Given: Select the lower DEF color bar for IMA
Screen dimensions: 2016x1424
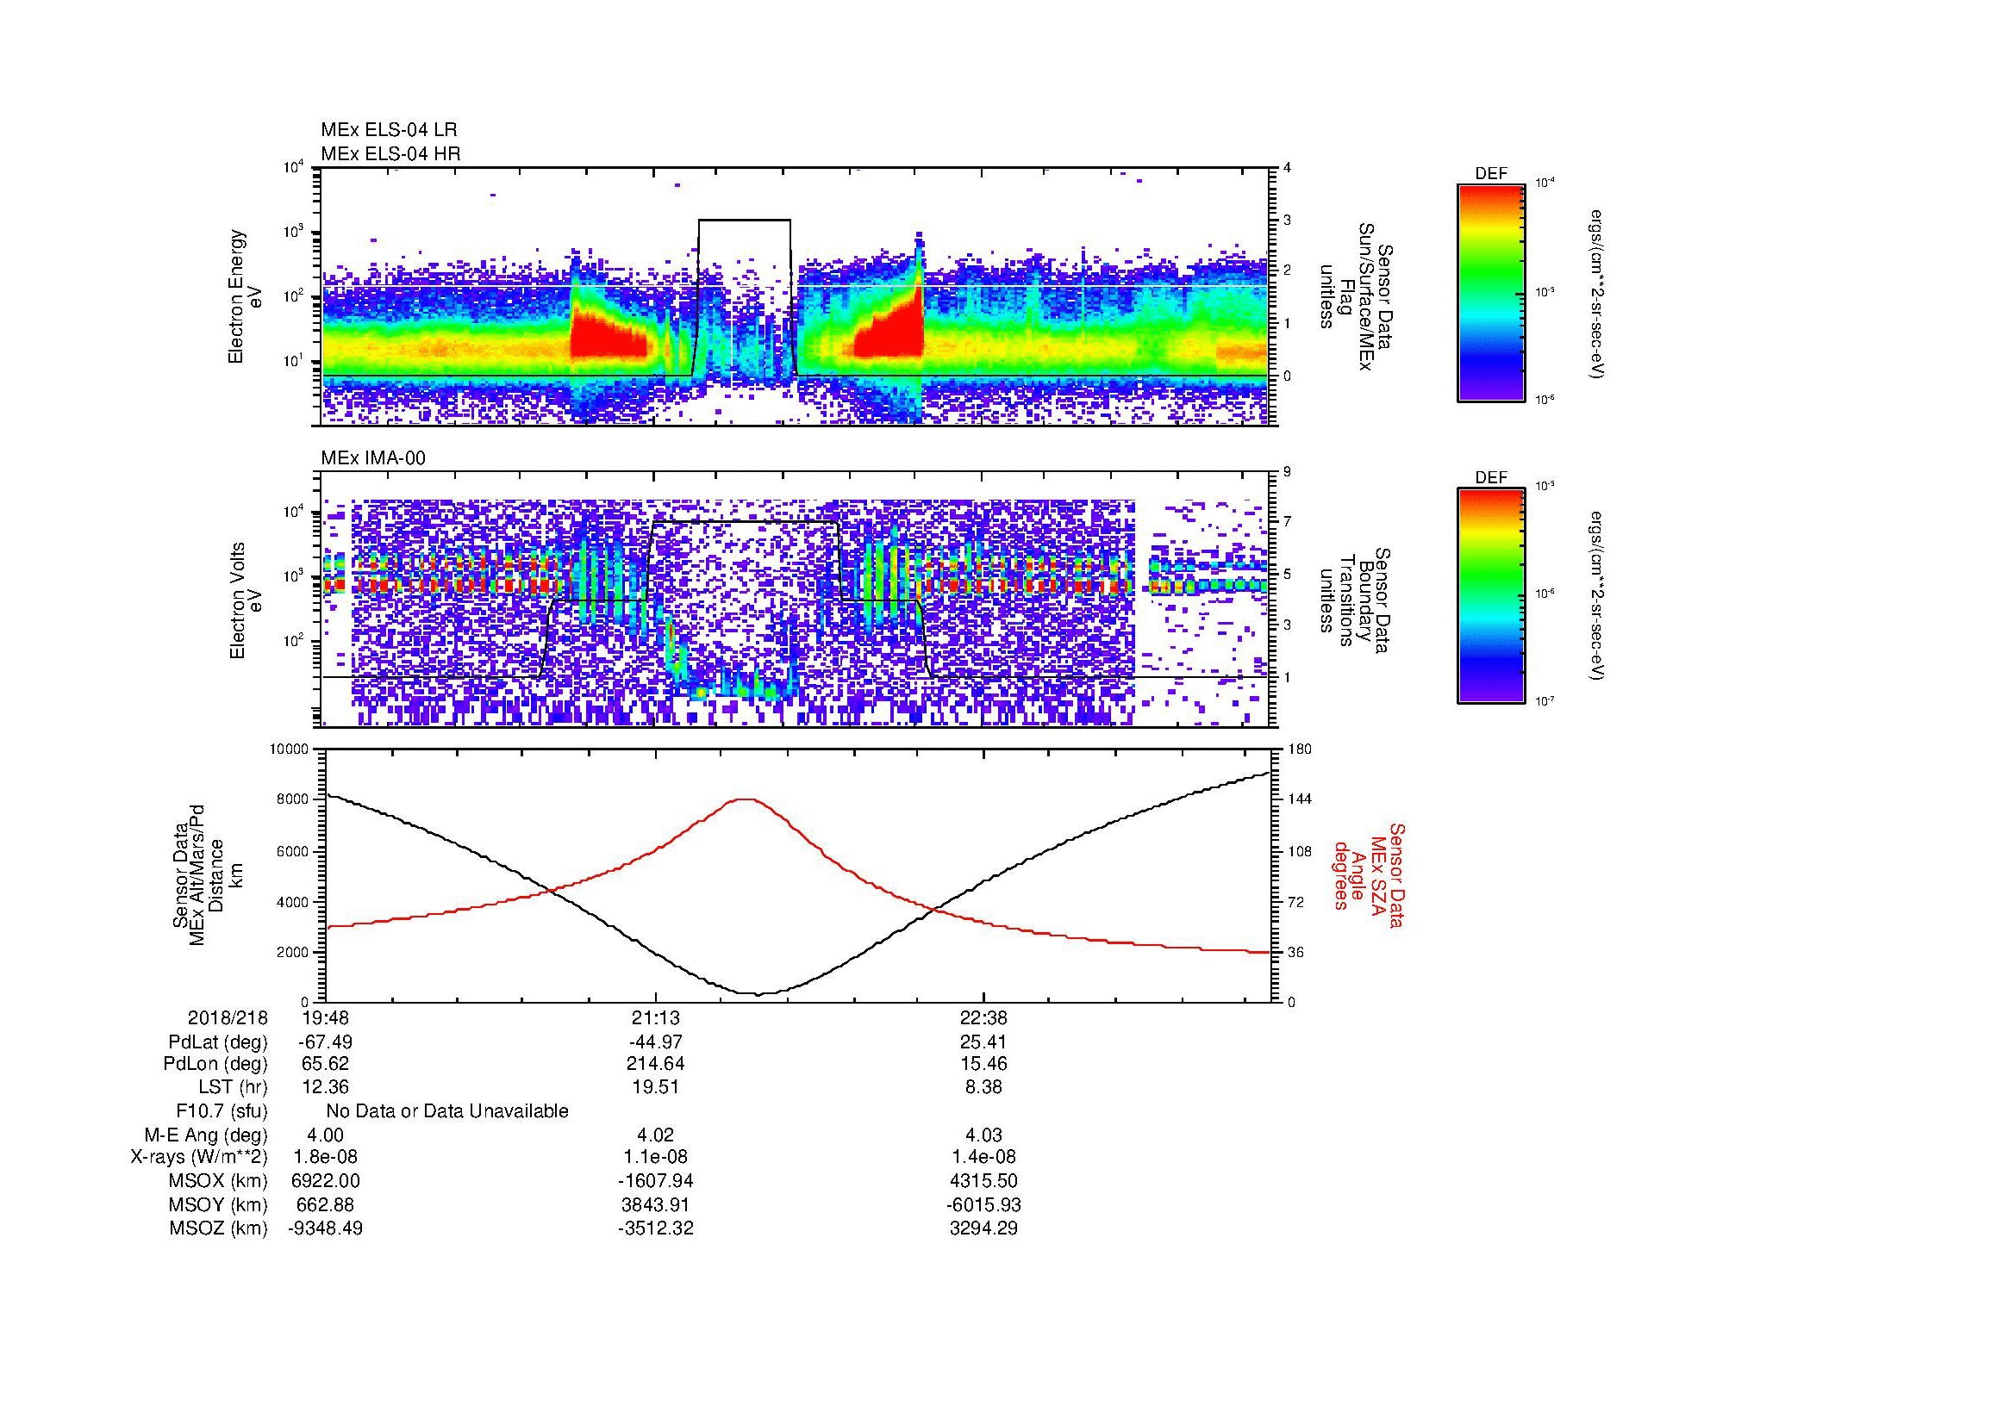Looking at the screenshot, I should tap(1491, 596).
